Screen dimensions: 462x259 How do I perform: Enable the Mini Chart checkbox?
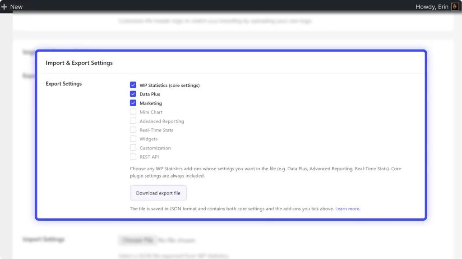pos(133,112)
